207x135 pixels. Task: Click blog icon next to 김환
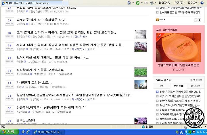coord(23,87)
